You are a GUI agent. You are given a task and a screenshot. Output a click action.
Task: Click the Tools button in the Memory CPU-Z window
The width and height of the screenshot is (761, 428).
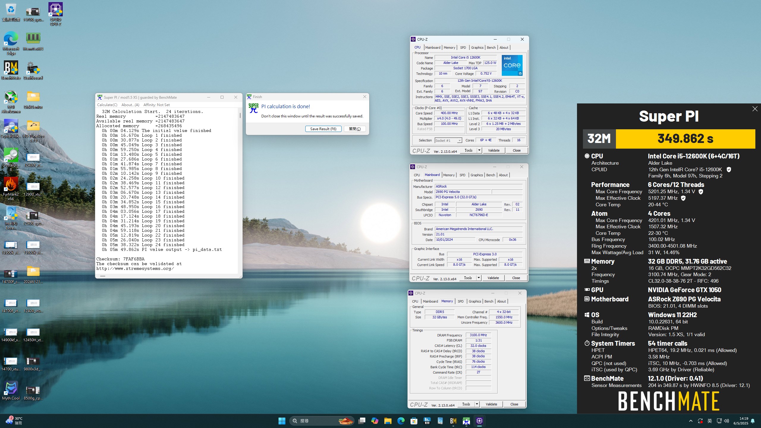pyautogui.click(x=466, y=404)
